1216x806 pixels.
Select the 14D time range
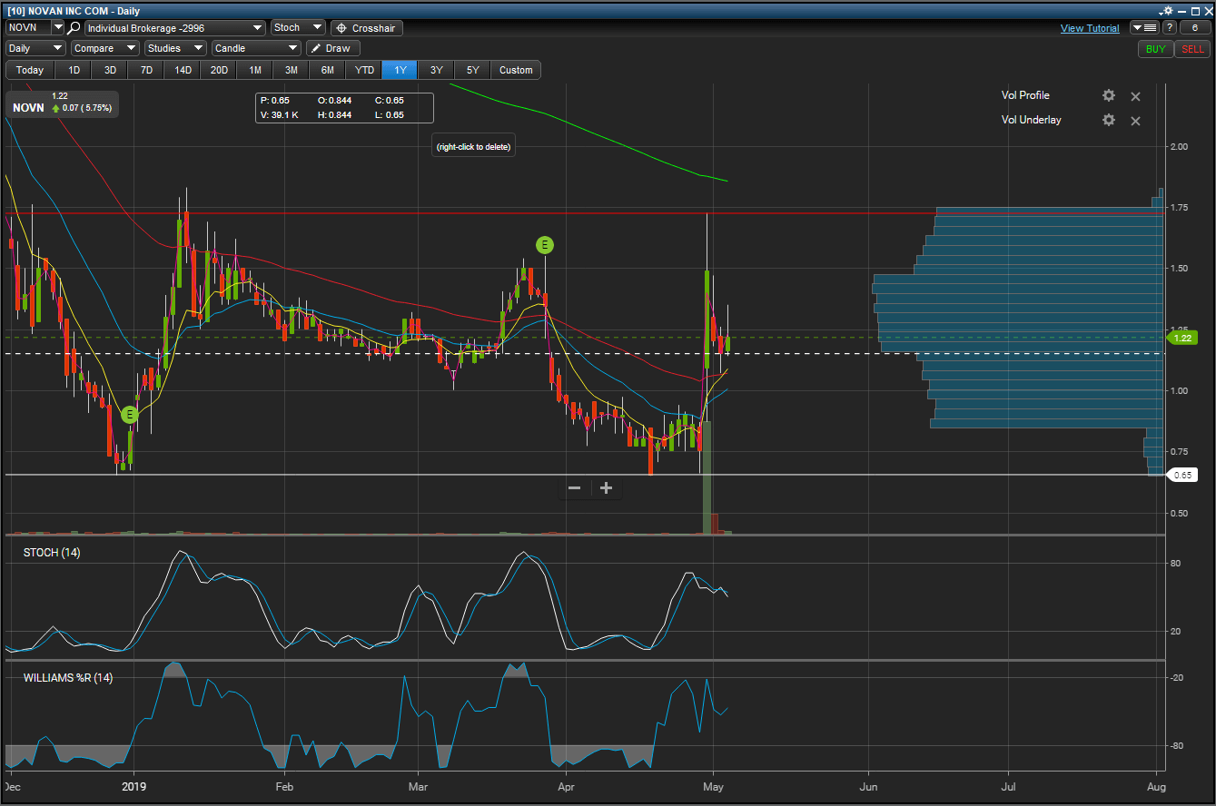(x=183, y=70)
